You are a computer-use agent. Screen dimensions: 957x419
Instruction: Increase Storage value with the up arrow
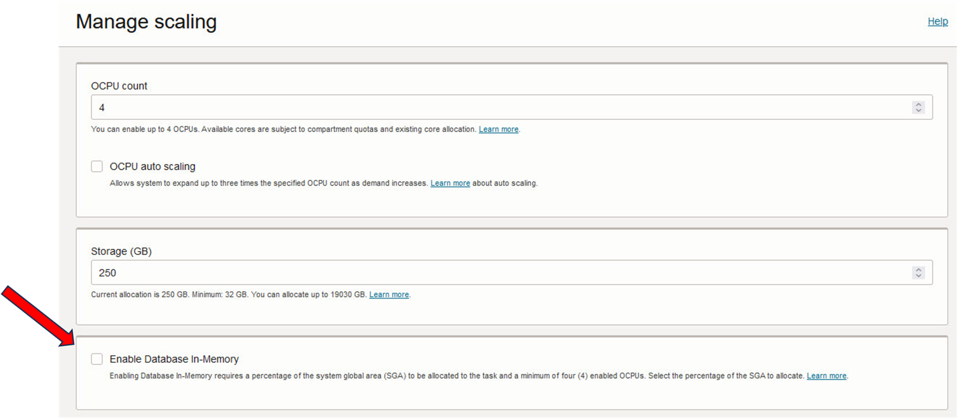pyautogui.click(x=918, y=270)
